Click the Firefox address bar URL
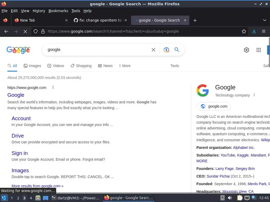Screen dimensions: 270x202 click(x=113, y=32)
